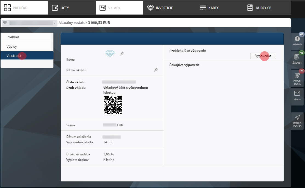Click the pencil icon next to the diamond icon
The image size is (305, 188).
(122, 54)
